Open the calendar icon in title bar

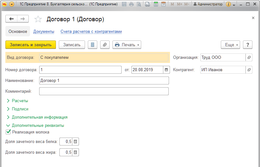point(163,4)
